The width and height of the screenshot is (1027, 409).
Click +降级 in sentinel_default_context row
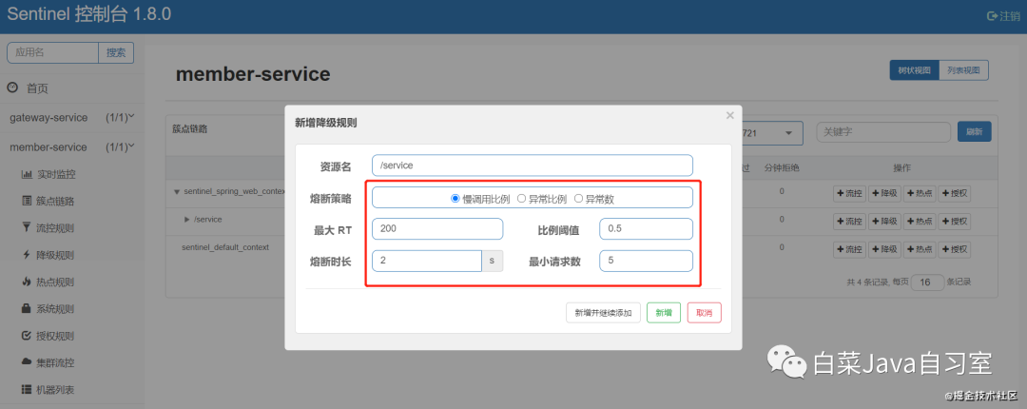[x=884, y=249]
